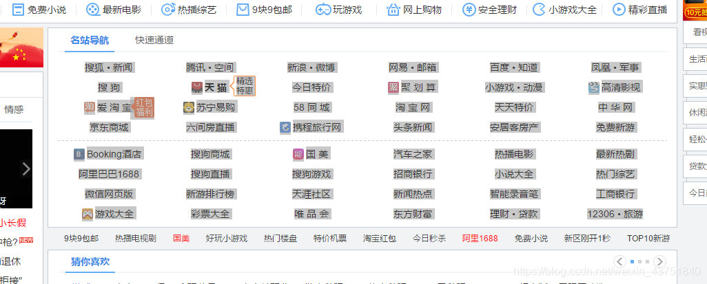Viewport: 707px width, 284px height.
Task: Click red 国美 link in bottom strip
Action: coord(181,239)
